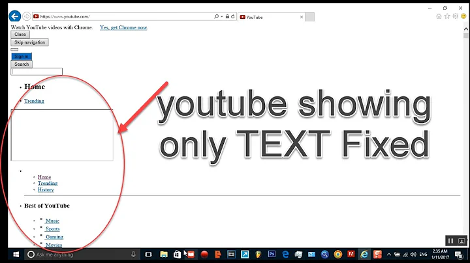Open the Sports category link

click(x=52, y=229)
